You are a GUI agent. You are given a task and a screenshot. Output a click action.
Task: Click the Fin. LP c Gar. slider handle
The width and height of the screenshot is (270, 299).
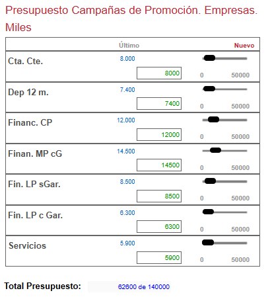(x=208, y=212)
